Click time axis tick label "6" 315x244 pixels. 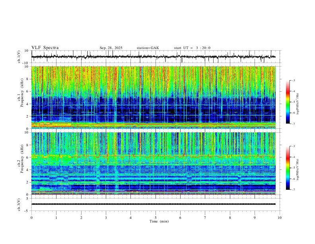tap(180, 218)
